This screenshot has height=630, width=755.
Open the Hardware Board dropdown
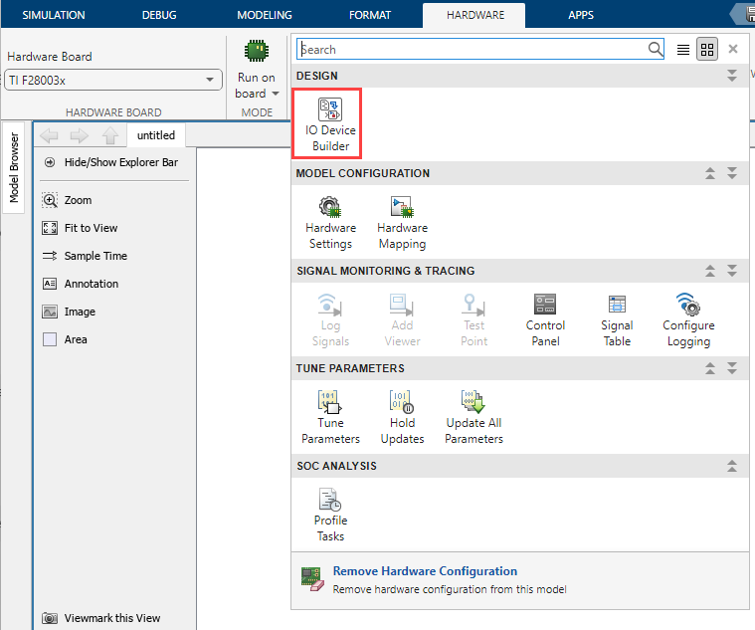tap(112, 80)
